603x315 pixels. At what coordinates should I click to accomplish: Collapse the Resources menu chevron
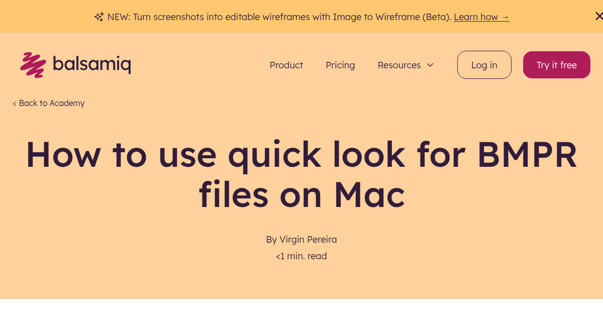tap(430, 65)
